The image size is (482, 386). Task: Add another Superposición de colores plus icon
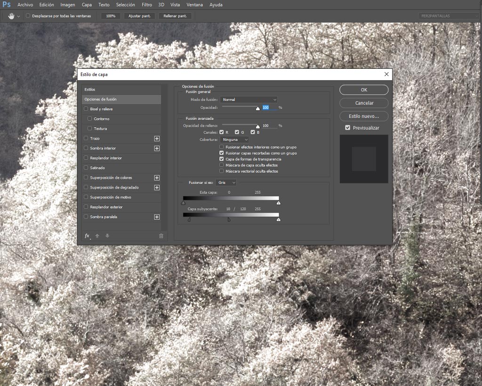click(x=157, y=178)
